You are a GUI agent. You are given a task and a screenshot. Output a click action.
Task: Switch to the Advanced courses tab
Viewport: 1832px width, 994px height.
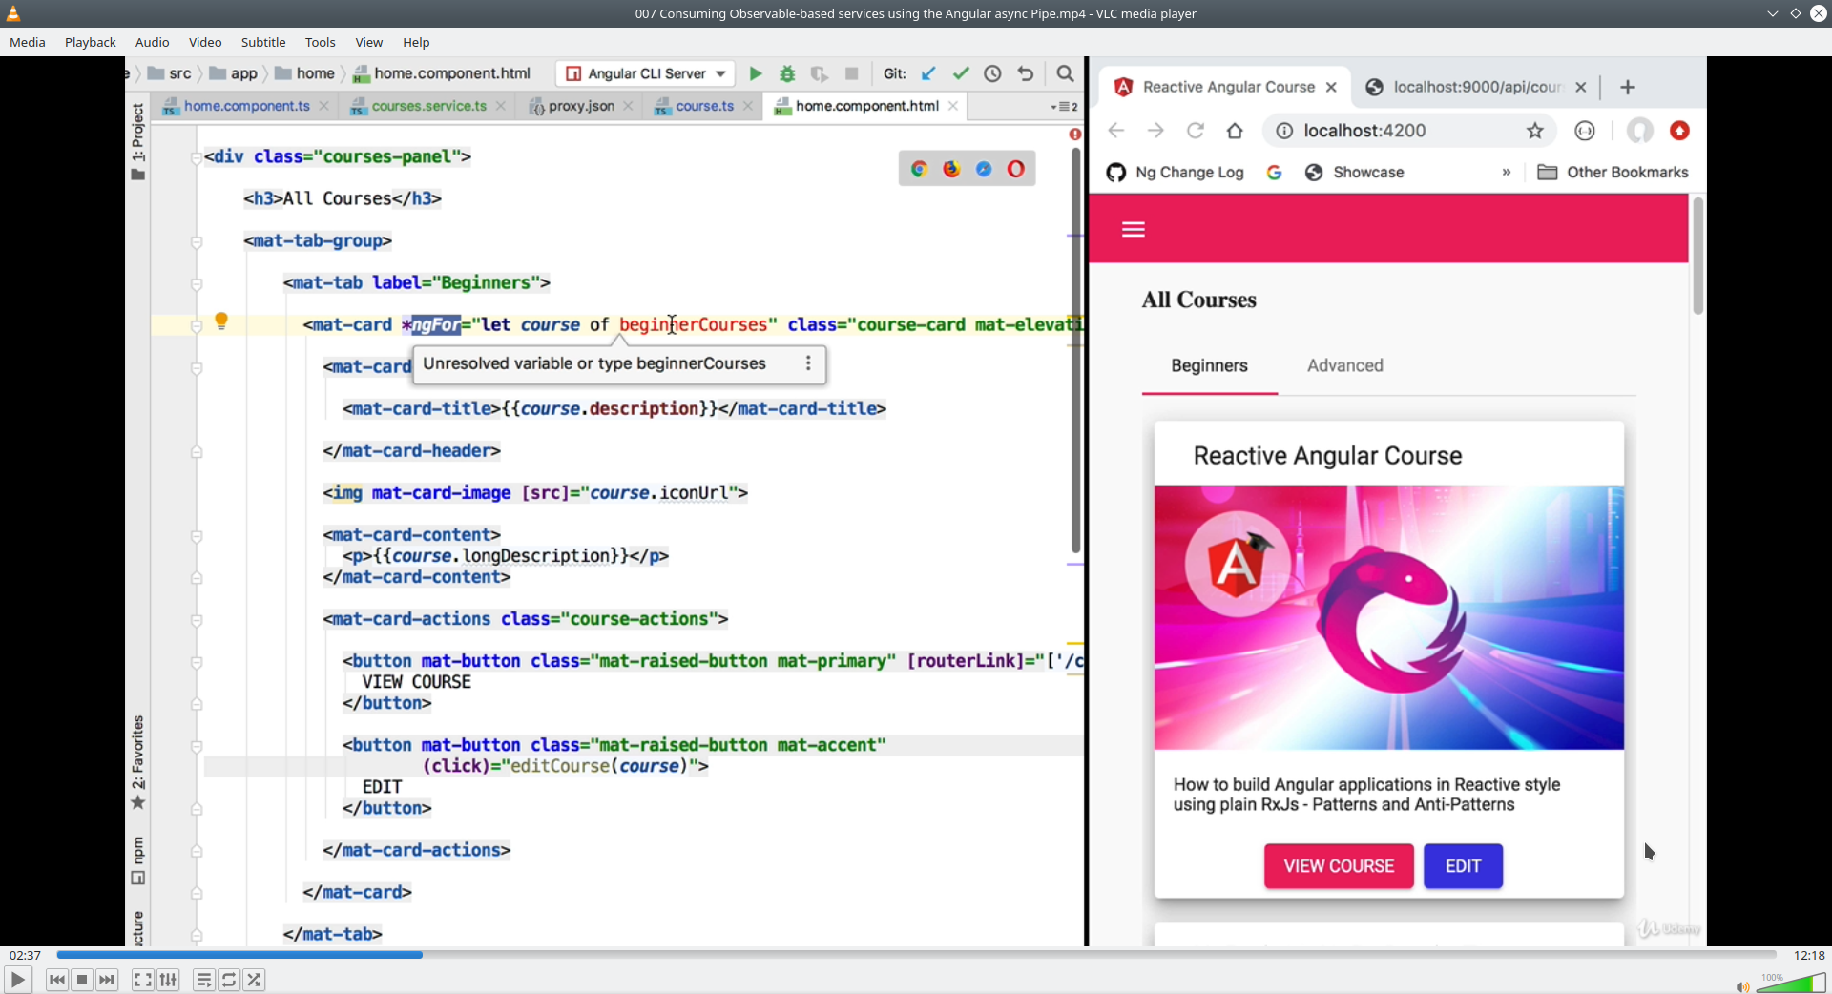pos(1345,365)
